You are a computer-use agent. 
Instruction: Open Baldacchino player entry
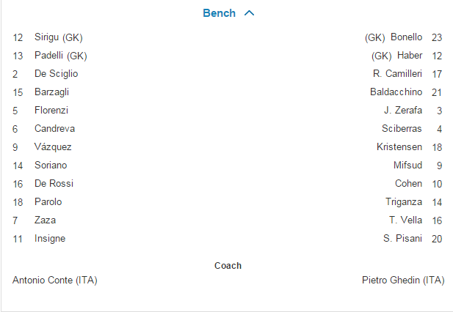396,92
